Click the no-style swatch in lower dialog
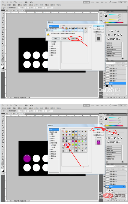Image resolution: width=128 pixels, height=204 pixels. click(63, 132)
